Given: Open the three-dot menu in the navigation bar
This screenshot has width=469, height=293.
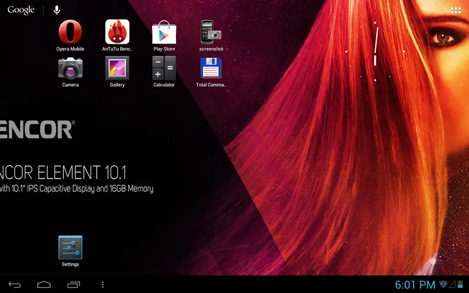Looking at the screenshot, I should pos(102,285).
